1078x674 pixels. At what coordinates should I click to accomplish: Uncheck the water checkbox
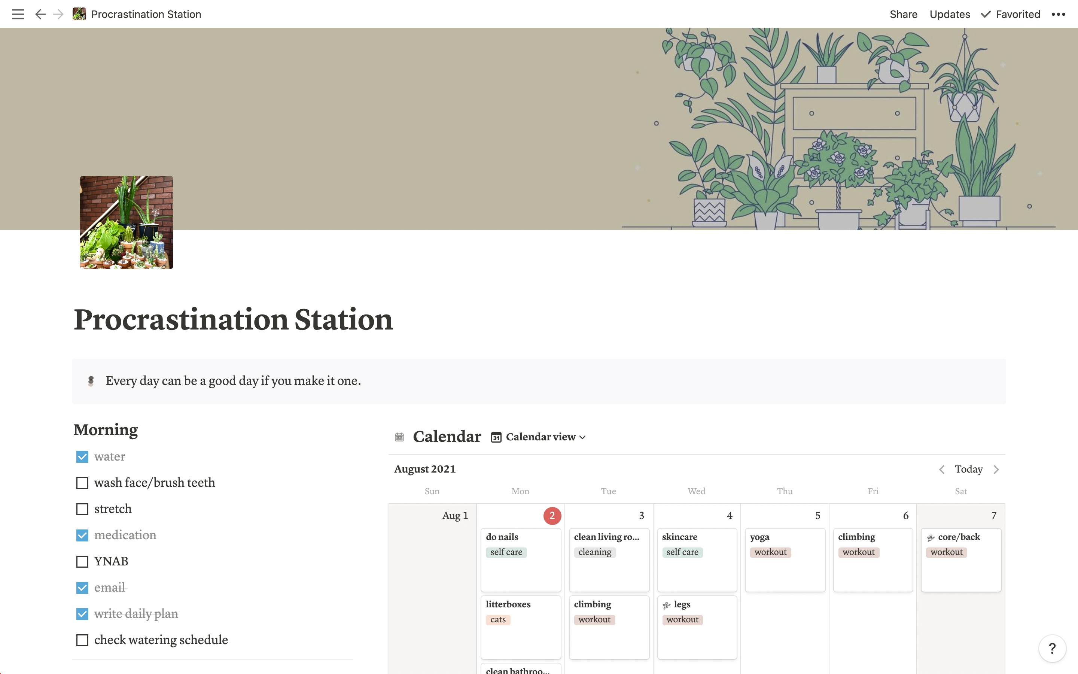click(x=82, y=457)
